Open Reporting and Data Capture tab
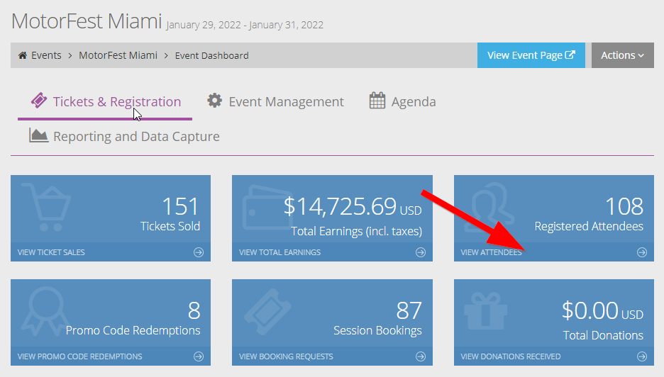The image size is (664, 377). pyautogui.click(x=124, y=136)
